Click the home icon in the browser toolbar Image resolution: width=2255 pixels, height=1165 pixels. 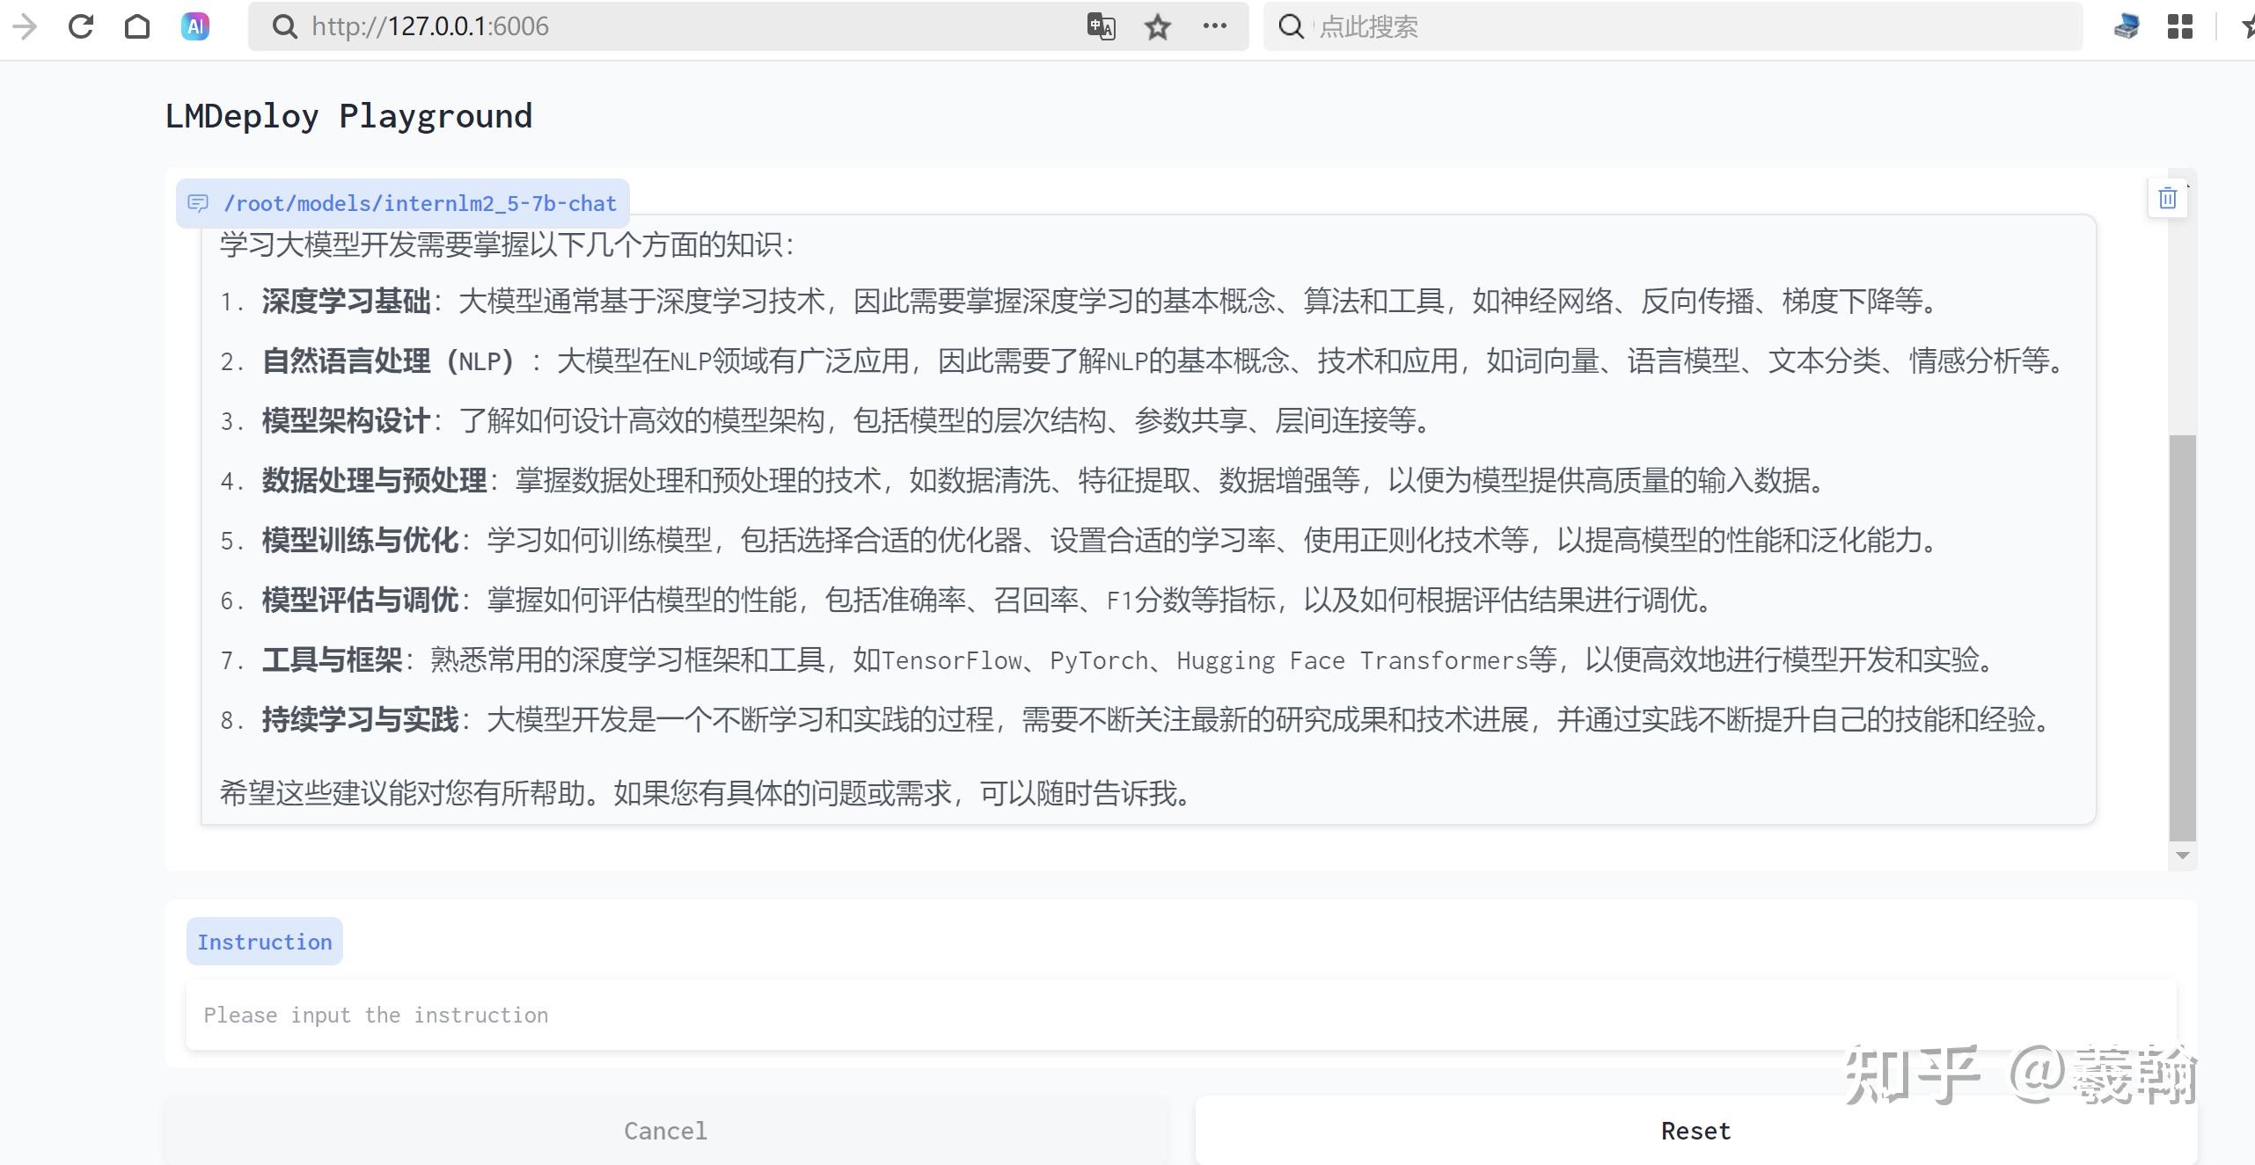coord(137,26)
